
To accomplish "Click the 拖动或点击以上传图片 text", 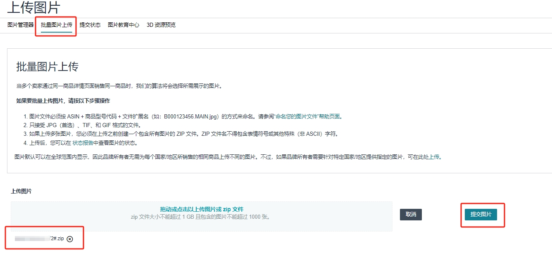I will (201, 209).
